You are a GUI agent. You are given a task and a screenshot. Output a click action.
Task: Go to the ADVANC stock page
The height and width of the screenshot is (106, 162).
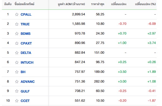[x=28, y=82]
